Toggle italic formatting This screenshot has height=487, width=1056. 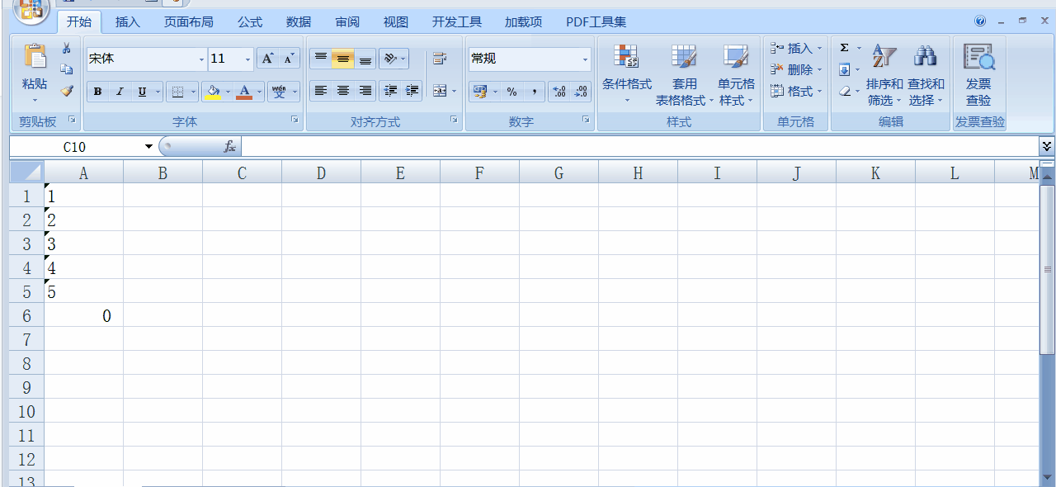[x=120, y=91]
